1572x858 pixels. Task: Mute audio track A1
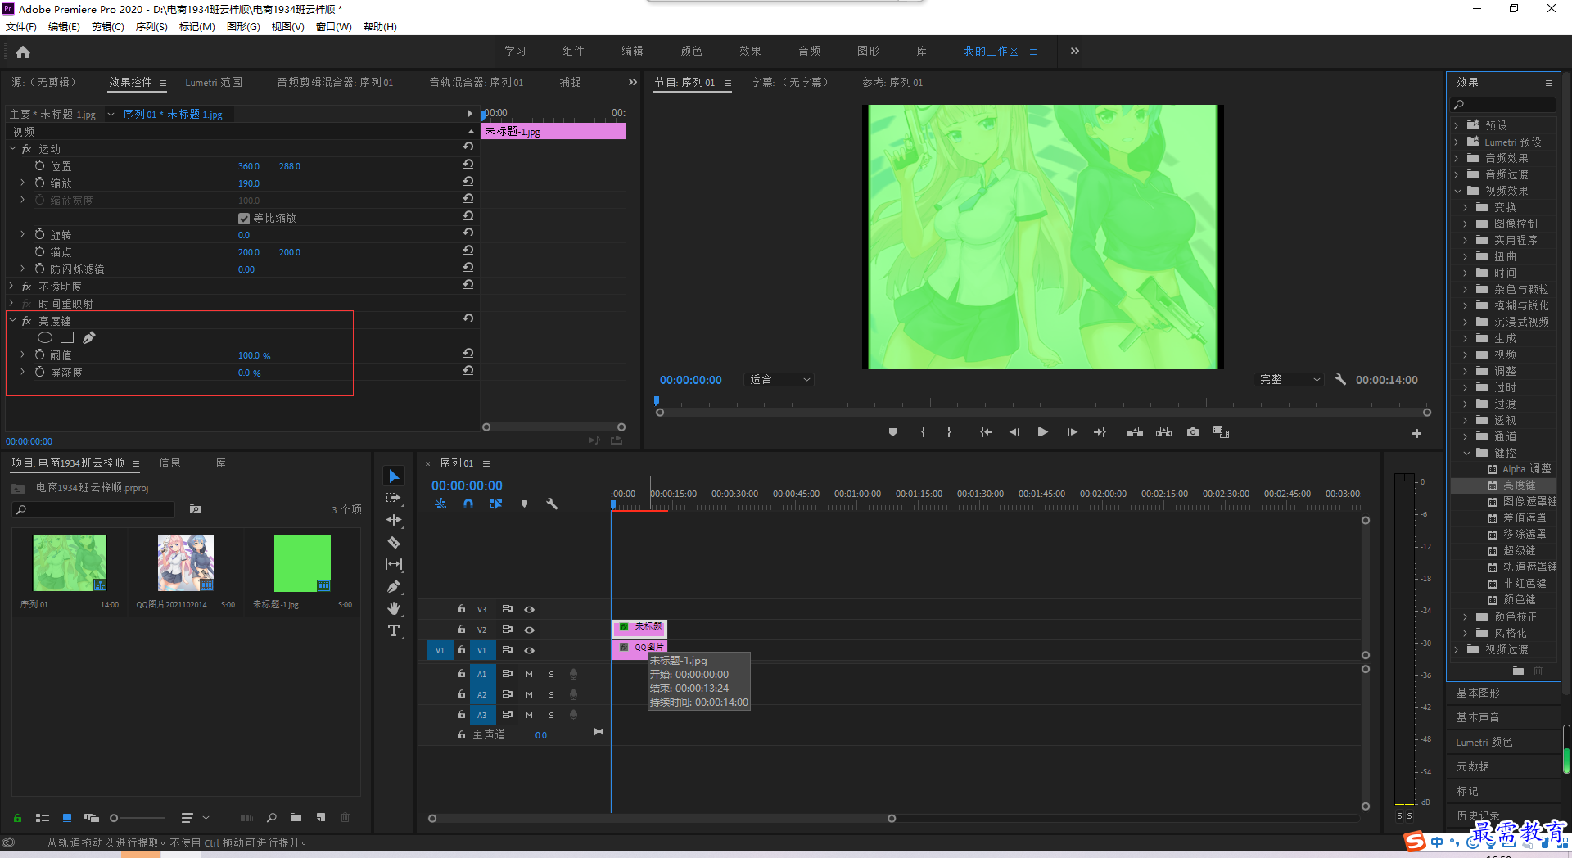tap(529, 674)
